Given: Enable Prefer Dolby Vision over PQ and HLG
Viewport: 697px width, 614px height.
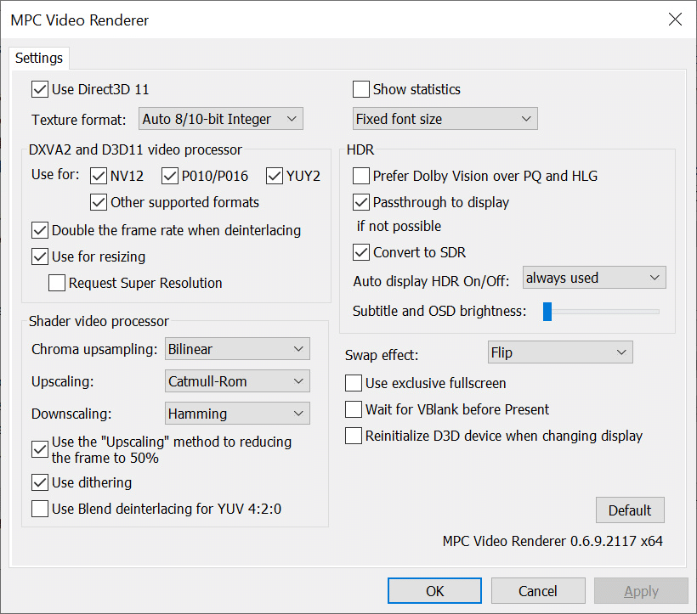Looking at the screenshot, I should (361, 176).
